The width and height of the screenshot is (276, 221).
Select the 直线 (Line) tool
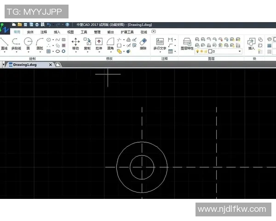click(x=4, y=43)
